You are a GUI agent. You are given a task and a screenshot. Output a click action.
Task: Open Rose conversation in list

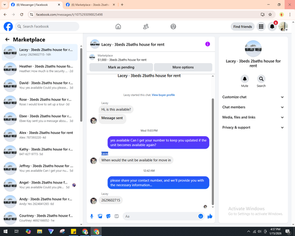click(x=40, y=102)
